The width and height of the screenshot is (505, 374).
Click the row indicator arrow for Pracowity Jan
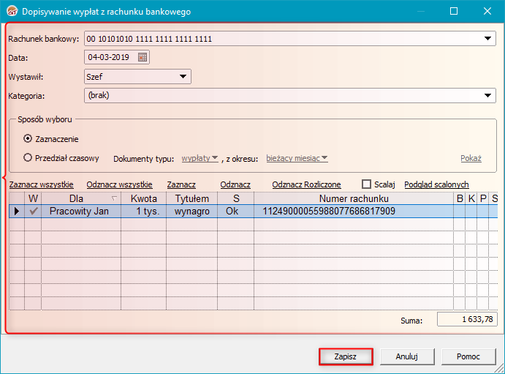pos(17,212)
